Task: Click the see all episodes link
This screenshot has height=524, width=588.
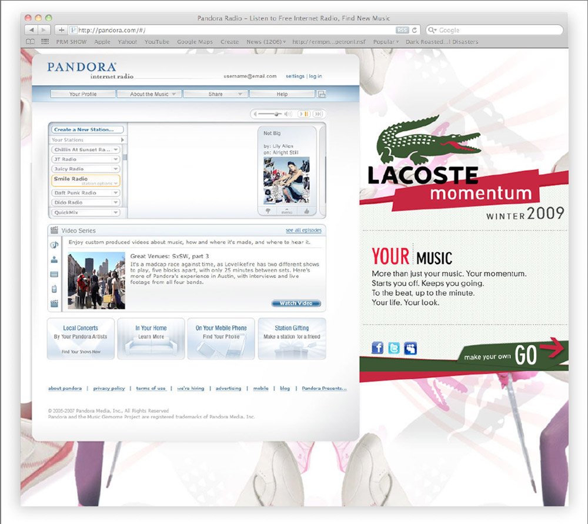Action: [x=303, y=231]
